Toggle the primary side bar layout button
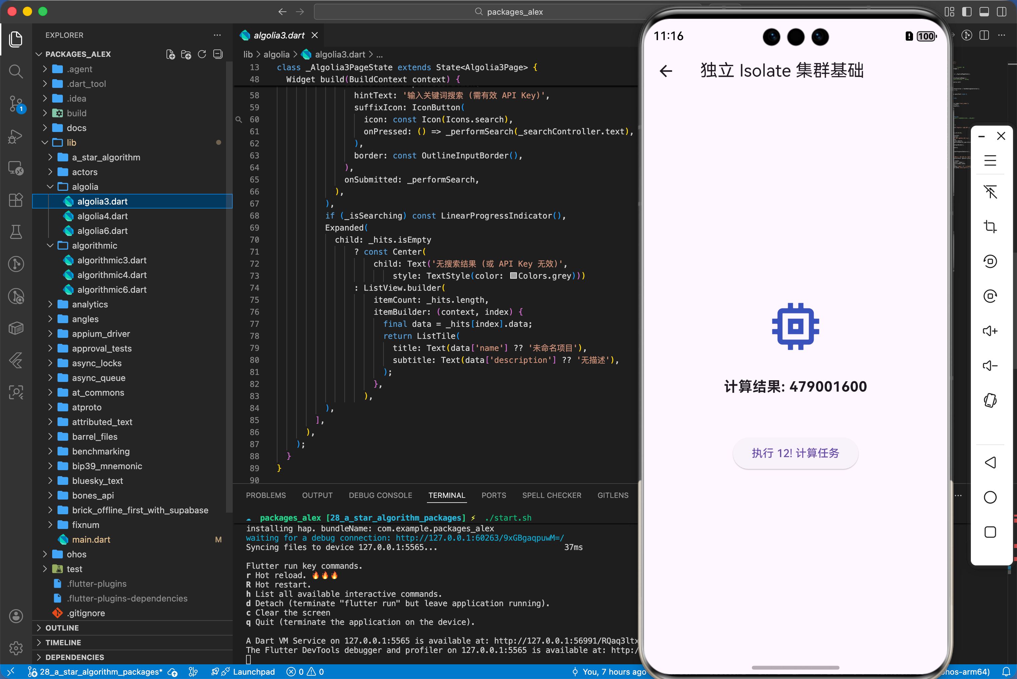The width and height of the screenshot is (1017, 679). 966,12
